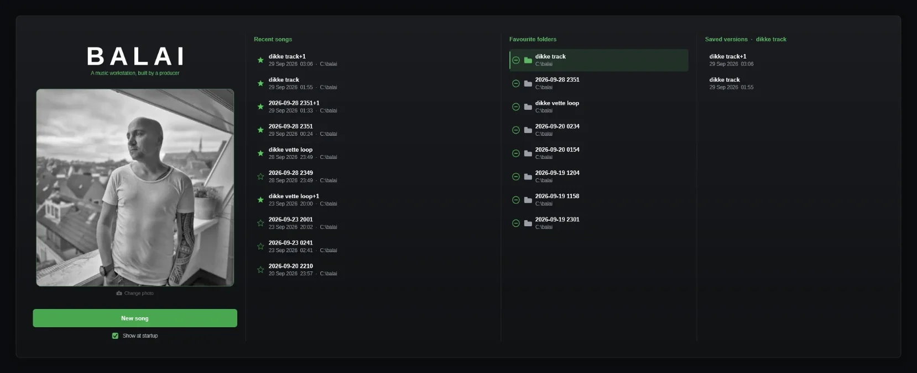The image size is (917, 373).
Task: Remove 2026-09-28 2351 favourite folder via minus icon
Action: pos(516,83)
